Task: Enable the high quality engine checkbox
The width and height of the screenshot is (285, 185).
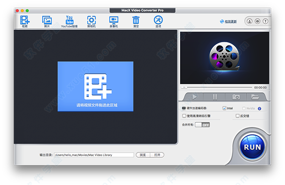Action: click(184, 116)
